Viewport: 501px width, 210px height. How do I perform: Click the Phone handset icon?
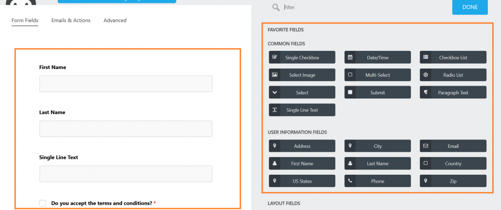pyautogui.click(x=350, y=181)
